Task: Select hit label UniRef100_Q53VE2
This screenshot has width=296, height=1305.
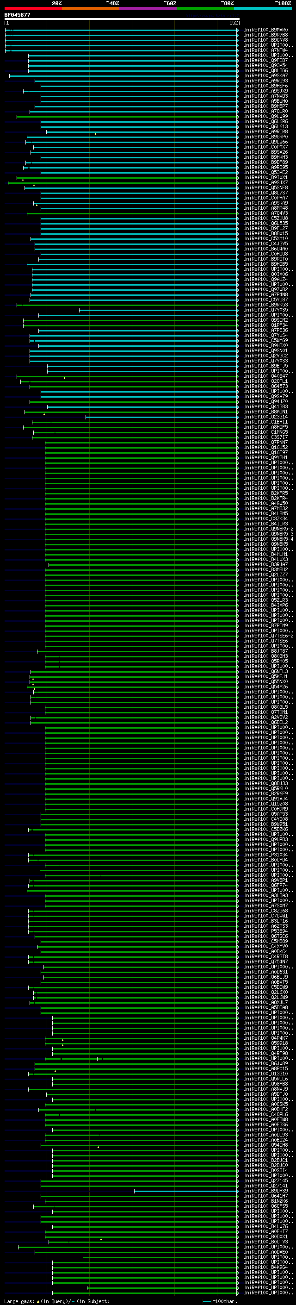Action: click(x=265, y=173)
